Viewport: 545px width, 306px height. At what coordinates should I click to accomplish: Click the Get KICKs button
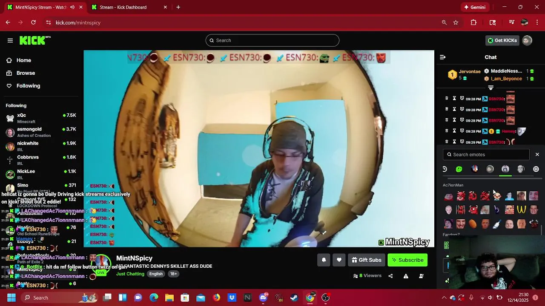click(x=502, y=40)
